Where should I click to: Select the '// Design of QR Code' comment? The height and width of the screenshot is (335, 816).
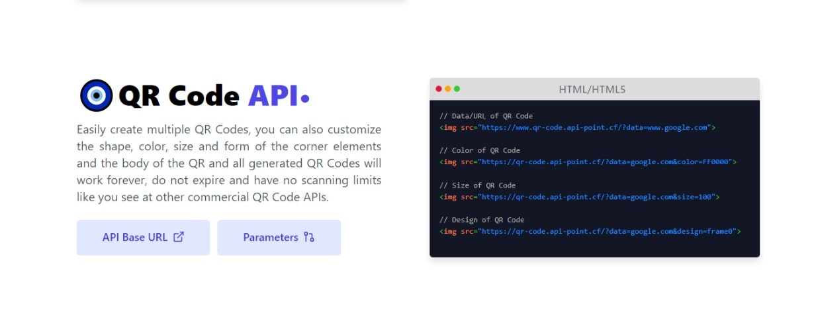[482, 220]
